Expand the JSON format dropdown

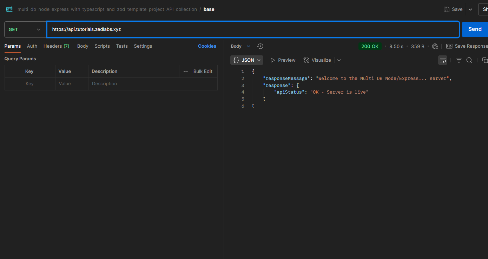click(247, 60)
